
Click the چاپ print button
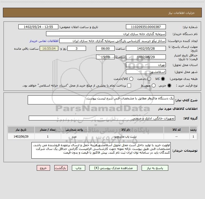click(x=79, y=168)
